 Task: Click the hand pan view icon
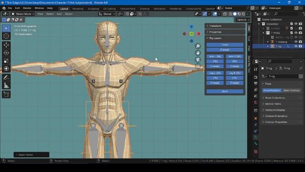[x=198, y=53]
